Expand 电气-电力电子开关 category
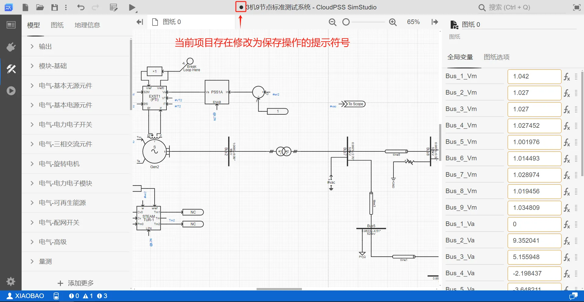The width and height of the screenshot is (584, 302). (x=76, y=125)
